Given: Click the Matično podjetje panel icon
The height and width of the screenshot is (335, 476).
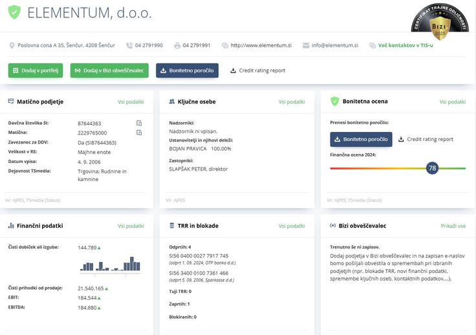Looking at the screenshot, I should 11,102.
